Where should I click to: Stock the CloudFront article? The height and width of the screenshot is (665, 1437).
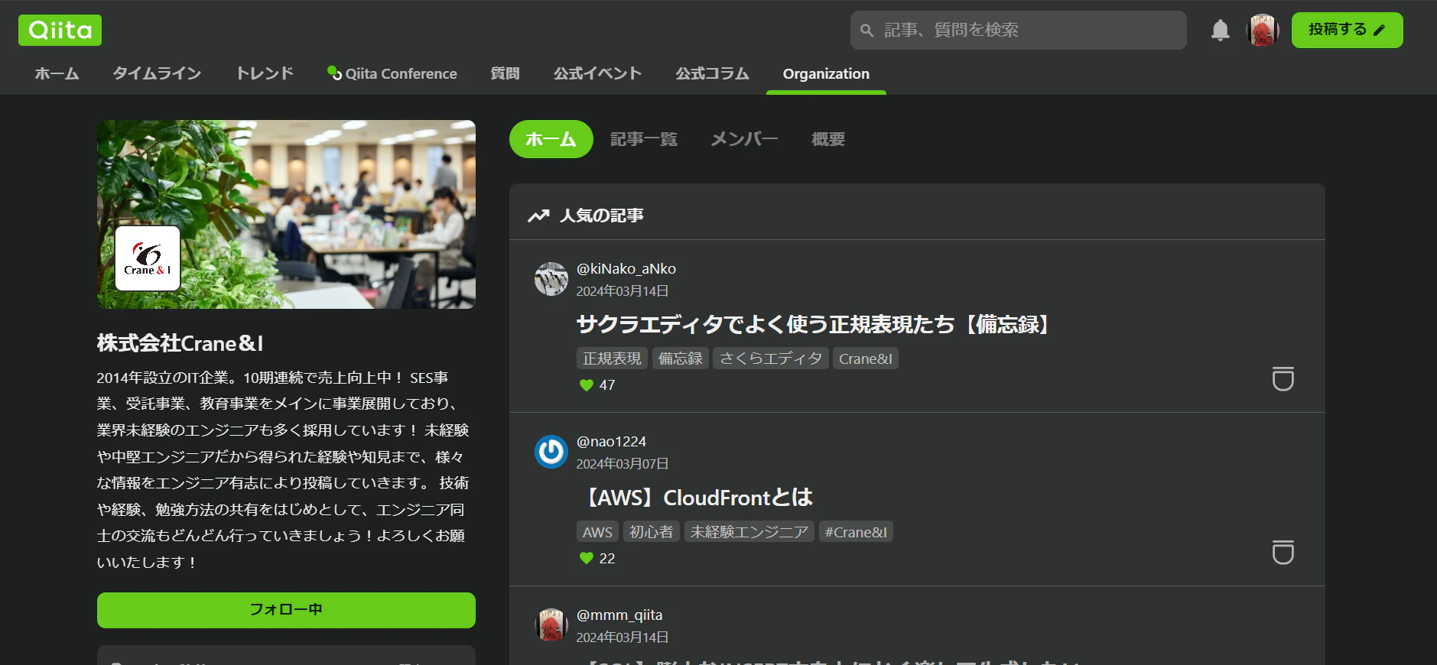(1283, 552)
